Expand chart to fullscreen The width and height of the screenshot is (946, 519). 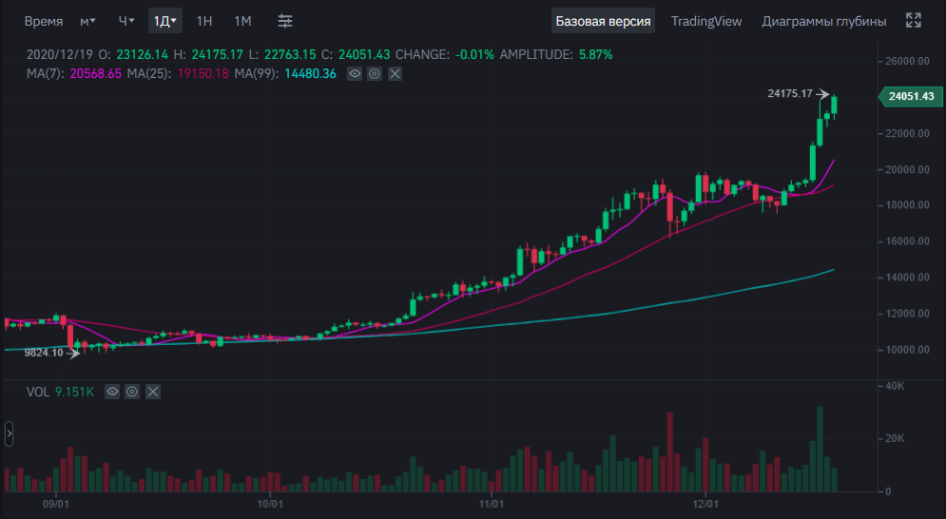tap(914, 21)
